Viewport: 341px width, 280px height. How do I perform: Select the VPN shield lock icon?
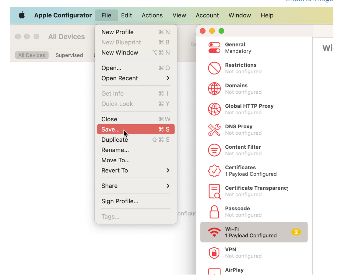214,253
